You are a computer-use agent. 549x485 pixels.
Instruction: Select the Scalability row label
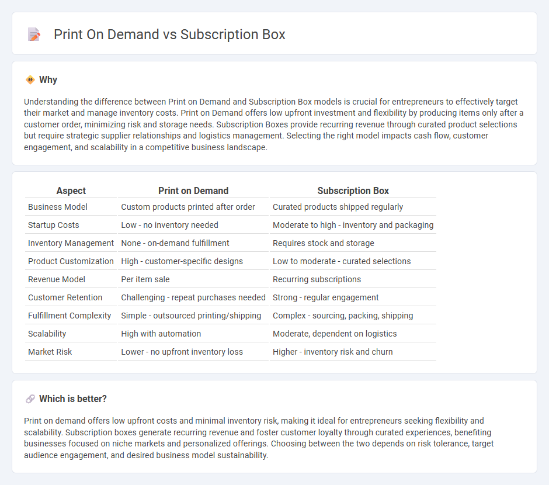pos(47,334)
